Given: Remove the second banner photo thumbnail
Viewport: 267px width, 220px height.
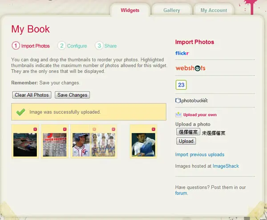Looking at the screenshot, I should [x=65, y=129].
